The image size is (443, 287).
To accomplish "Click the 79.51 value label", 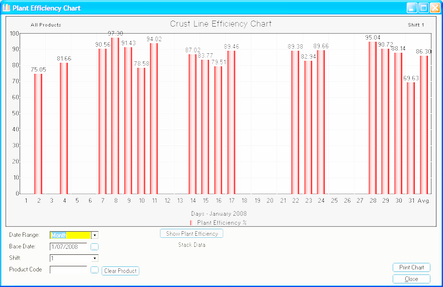I will 218,62.
